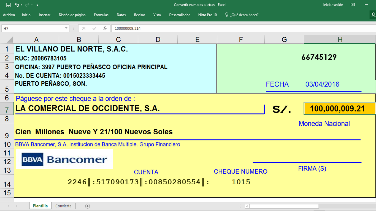Select the amount cell 100,000,009.21
This screenshot has height=211, width=376.
340,109
